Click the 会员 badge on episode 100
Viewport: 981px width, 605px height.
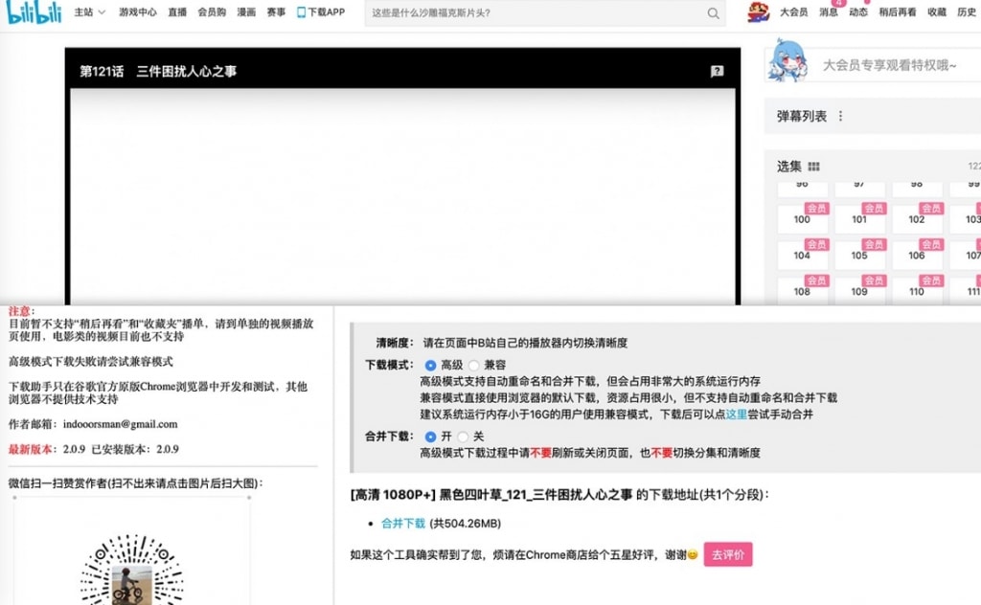pyautogui.click(x=816, y=209)
